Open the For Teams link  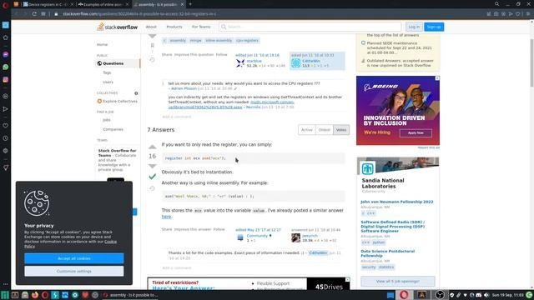(x=201, y=27)
